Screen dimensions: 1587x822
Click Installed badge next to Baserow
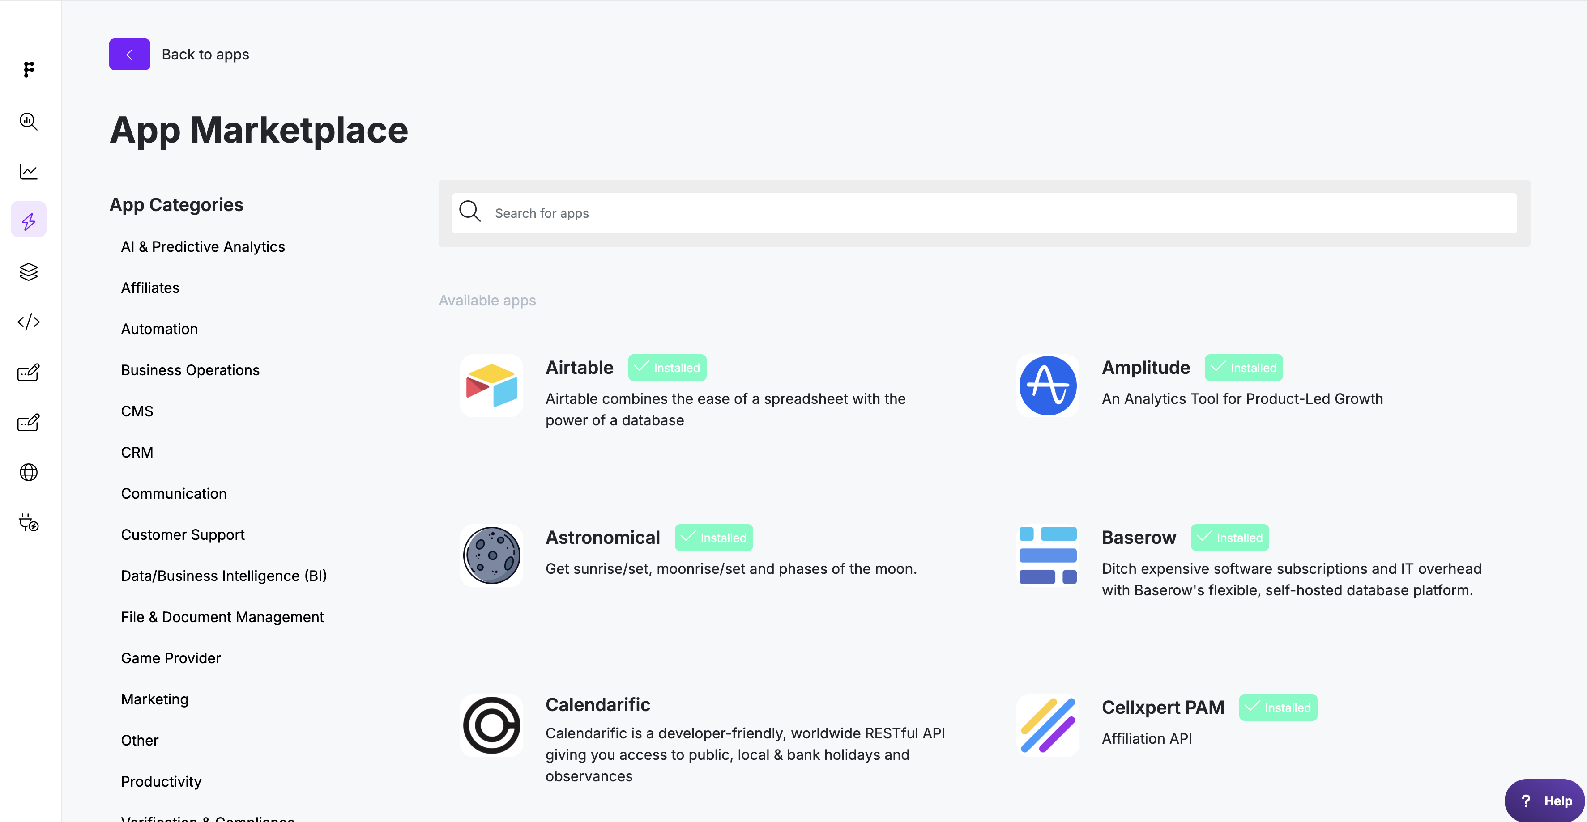[1230, 538]
